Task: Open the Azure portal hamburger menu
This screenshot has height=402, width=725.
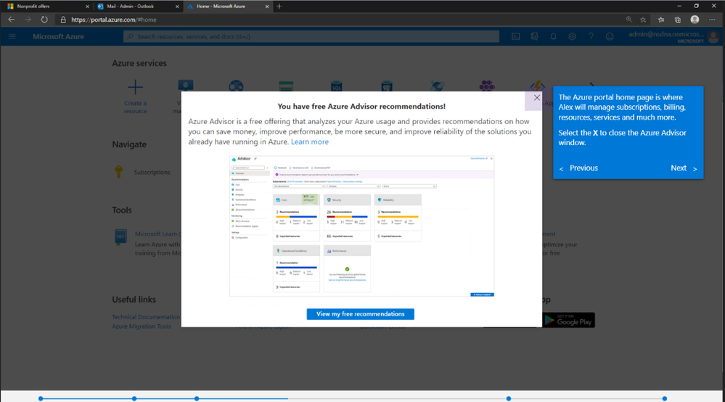Action: click(x=12, y=36)
